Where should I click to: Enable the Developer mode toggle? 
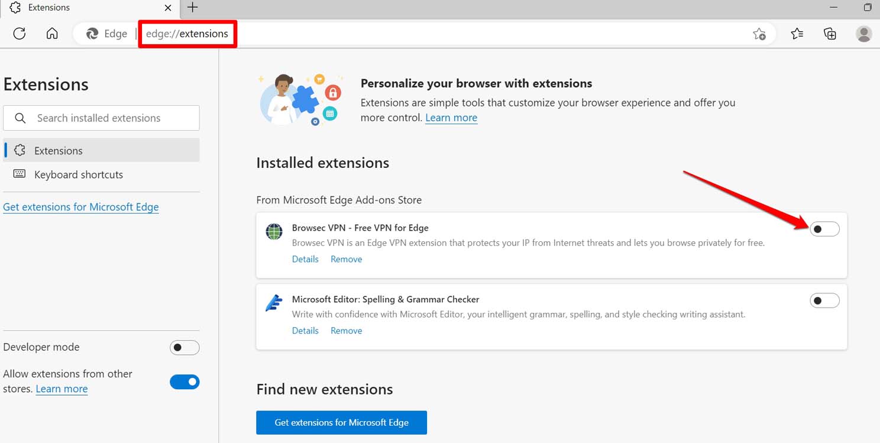(x=184, y=347)
